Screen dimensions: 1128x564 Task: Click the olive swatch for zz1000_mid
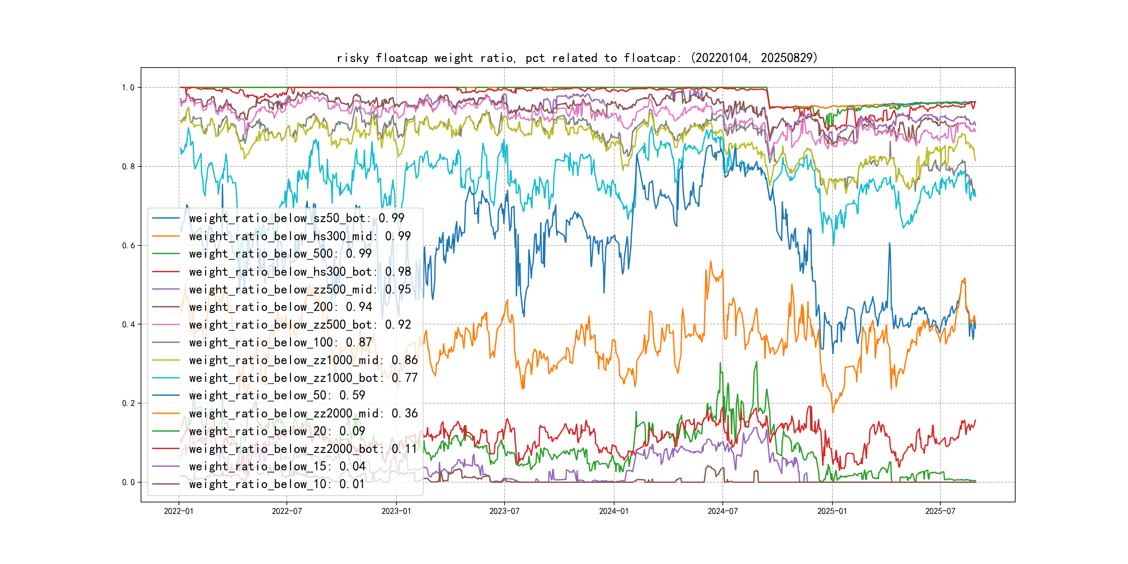(165, 360)
